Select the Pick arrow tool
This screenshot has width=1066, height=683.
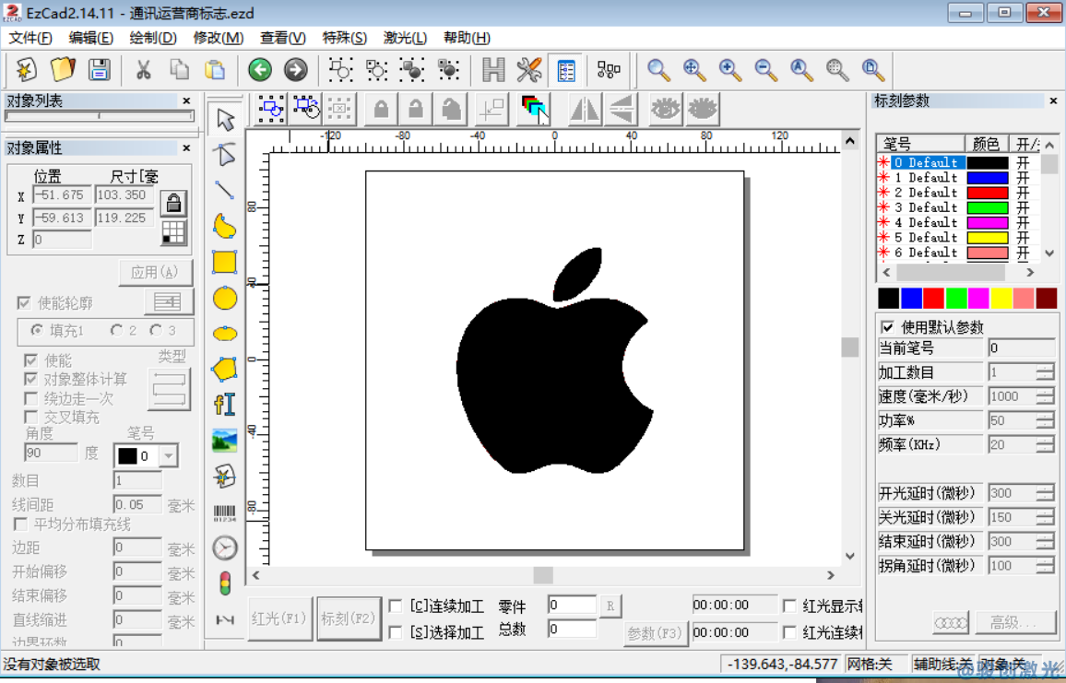pyautogui.click(x=225, y=119)
